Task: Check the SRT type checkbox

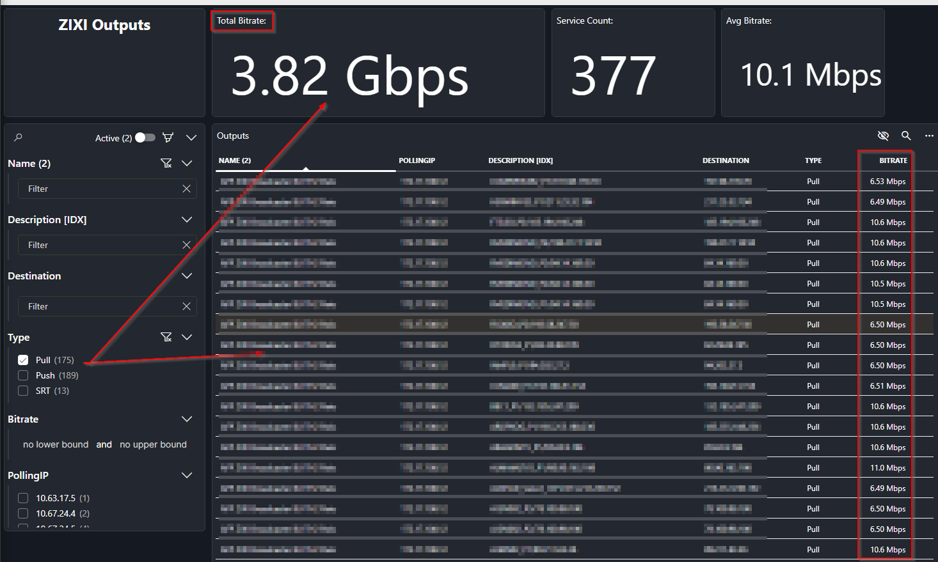Action: point(23,391)
